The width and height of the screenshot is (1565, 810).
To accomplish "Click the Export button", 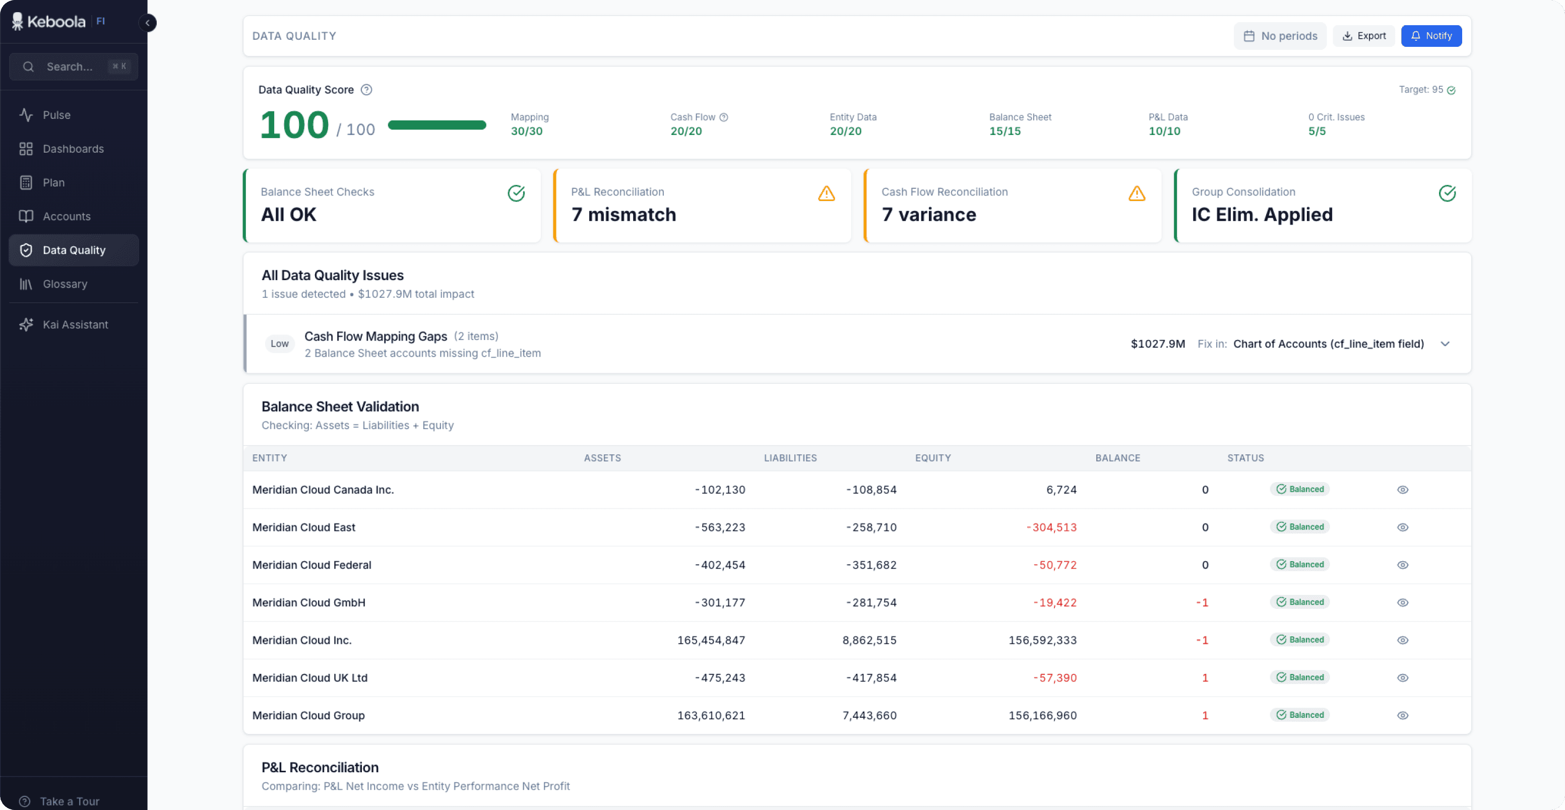I will pos(1364,36).
